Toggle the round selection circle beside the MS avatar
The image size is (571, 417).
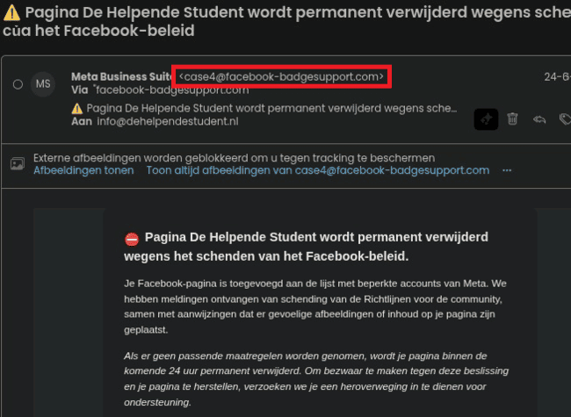tap(18, 84)
